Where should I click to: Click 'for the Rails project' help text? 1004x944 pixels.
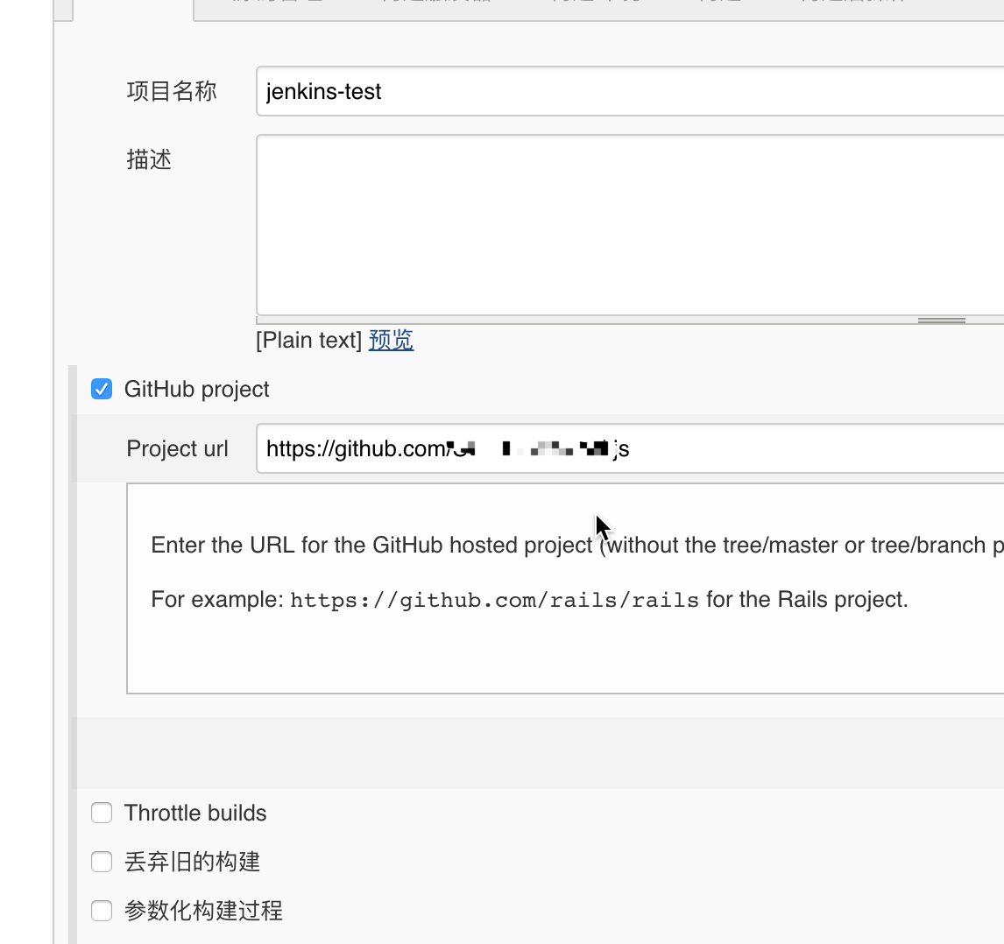807,599
